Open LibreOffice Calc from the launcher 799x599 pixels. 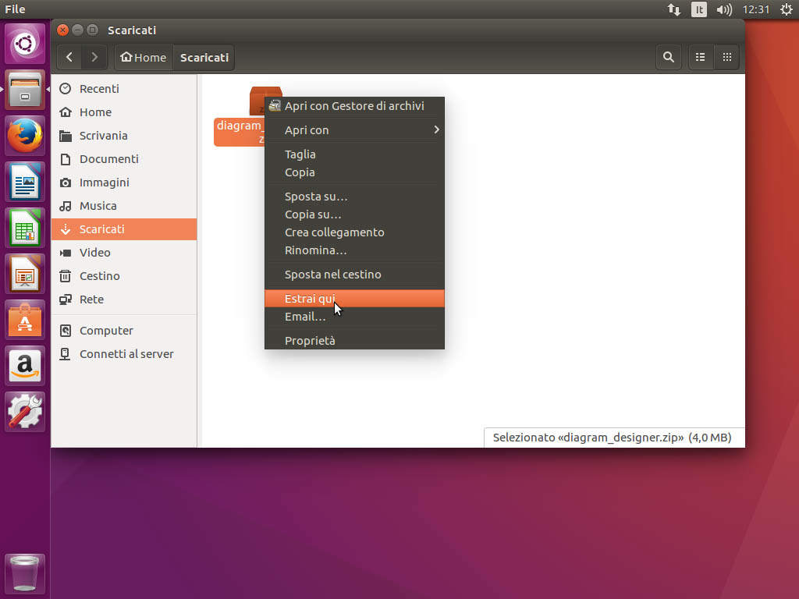point(26,229)
